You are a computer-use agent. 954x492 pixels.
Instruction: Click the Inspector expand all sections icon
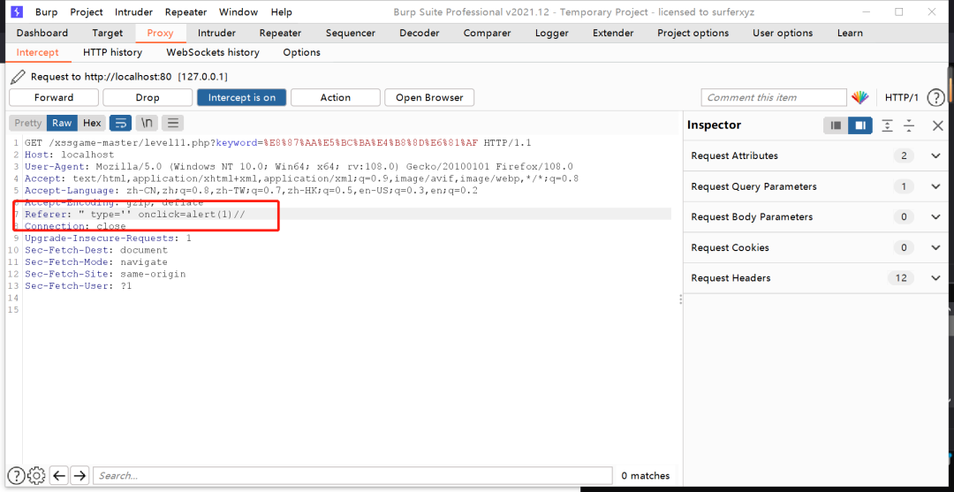point(888,125)
